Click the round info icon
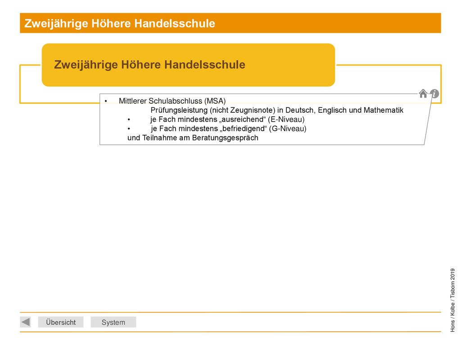461x345 pixels. click(x=434, y=93)
